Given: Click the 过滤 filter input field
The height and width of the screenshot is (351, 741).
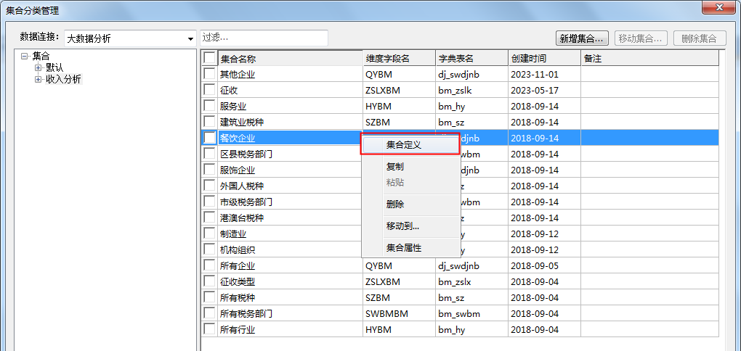Looking at the screenshot, I should pyautogui.click(x=264, y=38).
